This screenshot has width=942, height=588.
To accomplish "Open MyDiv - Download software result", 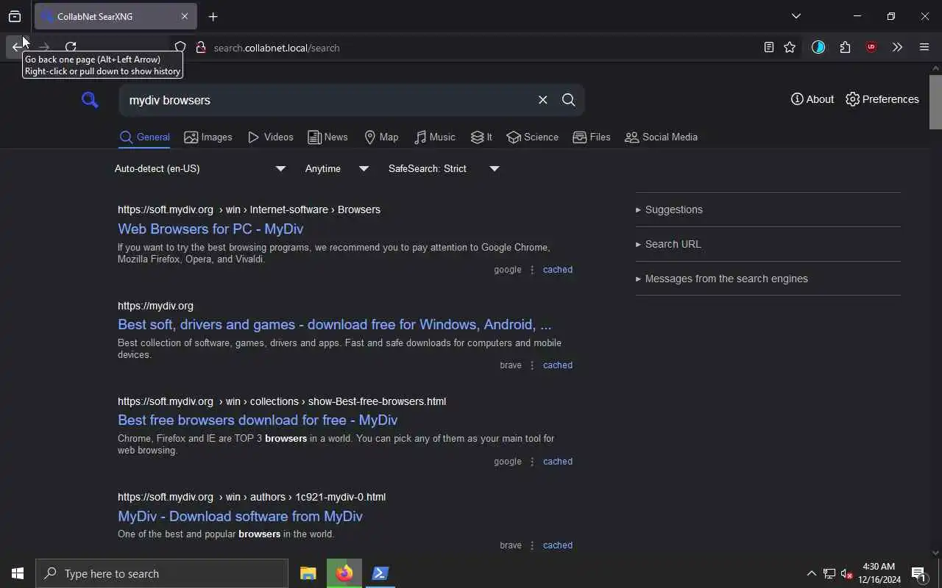I will click(240, 516).
